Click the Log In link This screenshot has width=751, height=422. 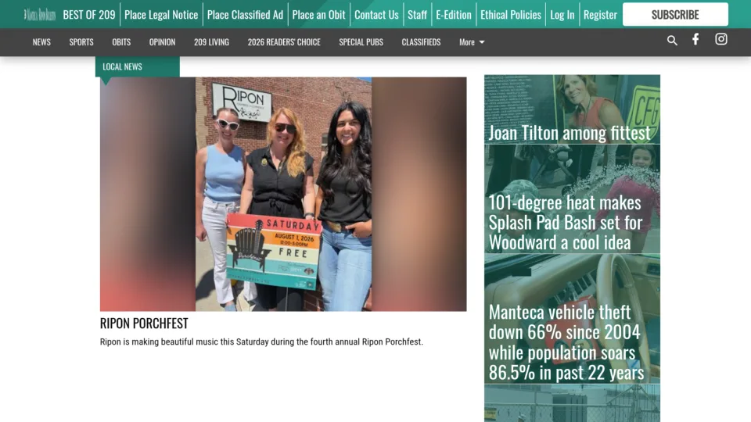click(x=562, y=15)
